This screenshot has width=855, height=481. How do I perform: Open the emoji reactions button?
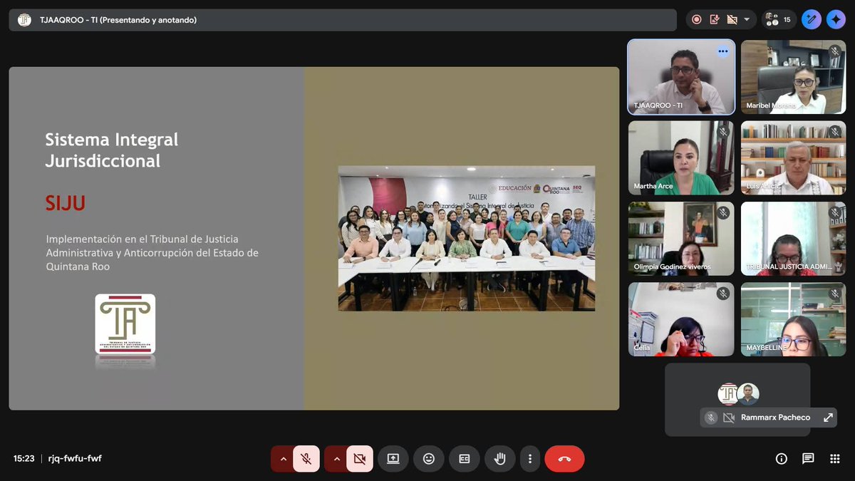point(429,459)
